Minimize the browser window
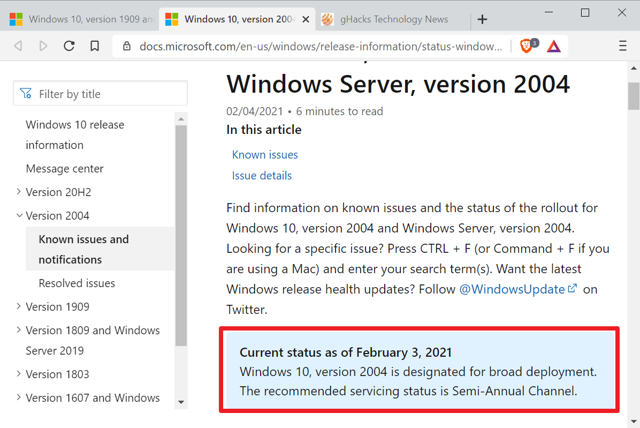Image resolution: width=640 pixels, height=428 pixels. [549, 13]
